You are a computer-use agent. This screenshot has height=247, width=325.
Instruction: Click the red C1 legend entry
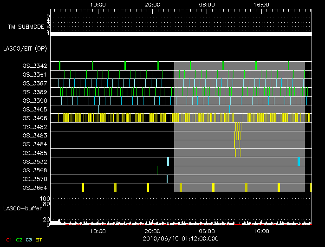coord(8,239)
